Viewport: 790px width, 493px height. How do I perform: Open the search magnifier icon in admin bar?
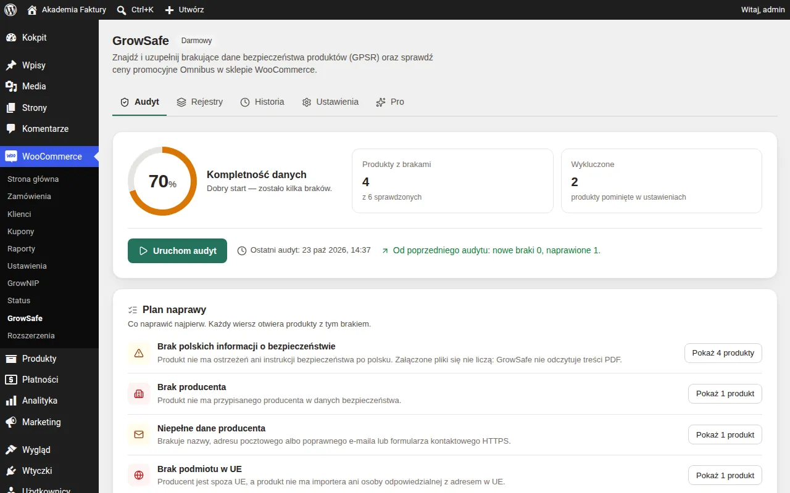pos(122,10)
